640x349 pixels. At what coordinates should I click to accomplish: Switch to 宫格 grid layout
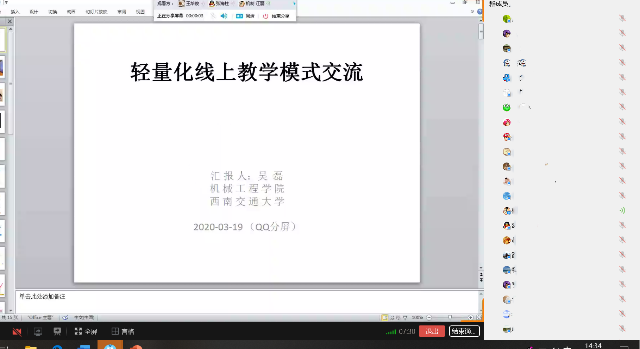pos(123,331)
